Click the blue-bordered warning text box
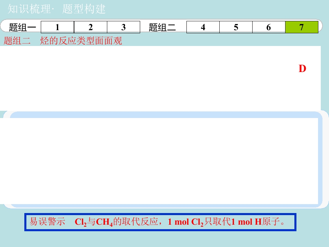This screenshot has height=247, width=329. 160,222
